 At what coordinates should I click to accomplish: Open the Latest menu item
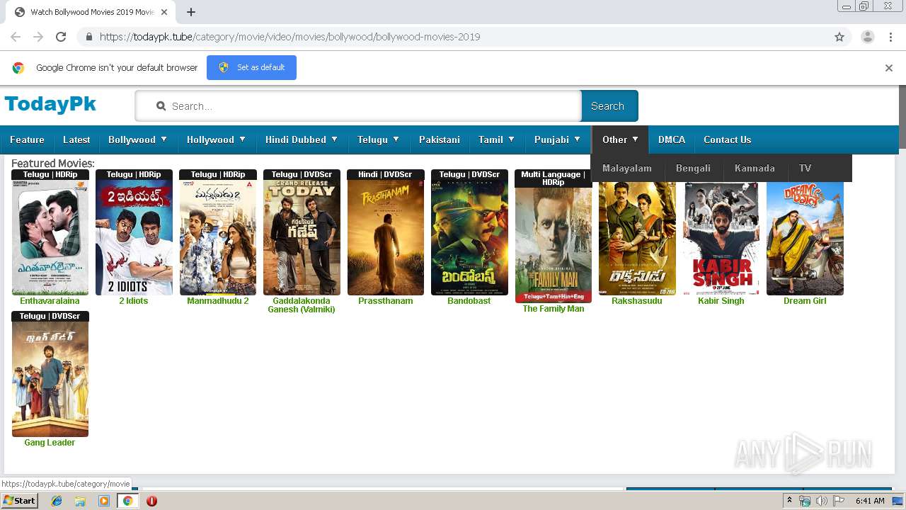click(76, 140)
